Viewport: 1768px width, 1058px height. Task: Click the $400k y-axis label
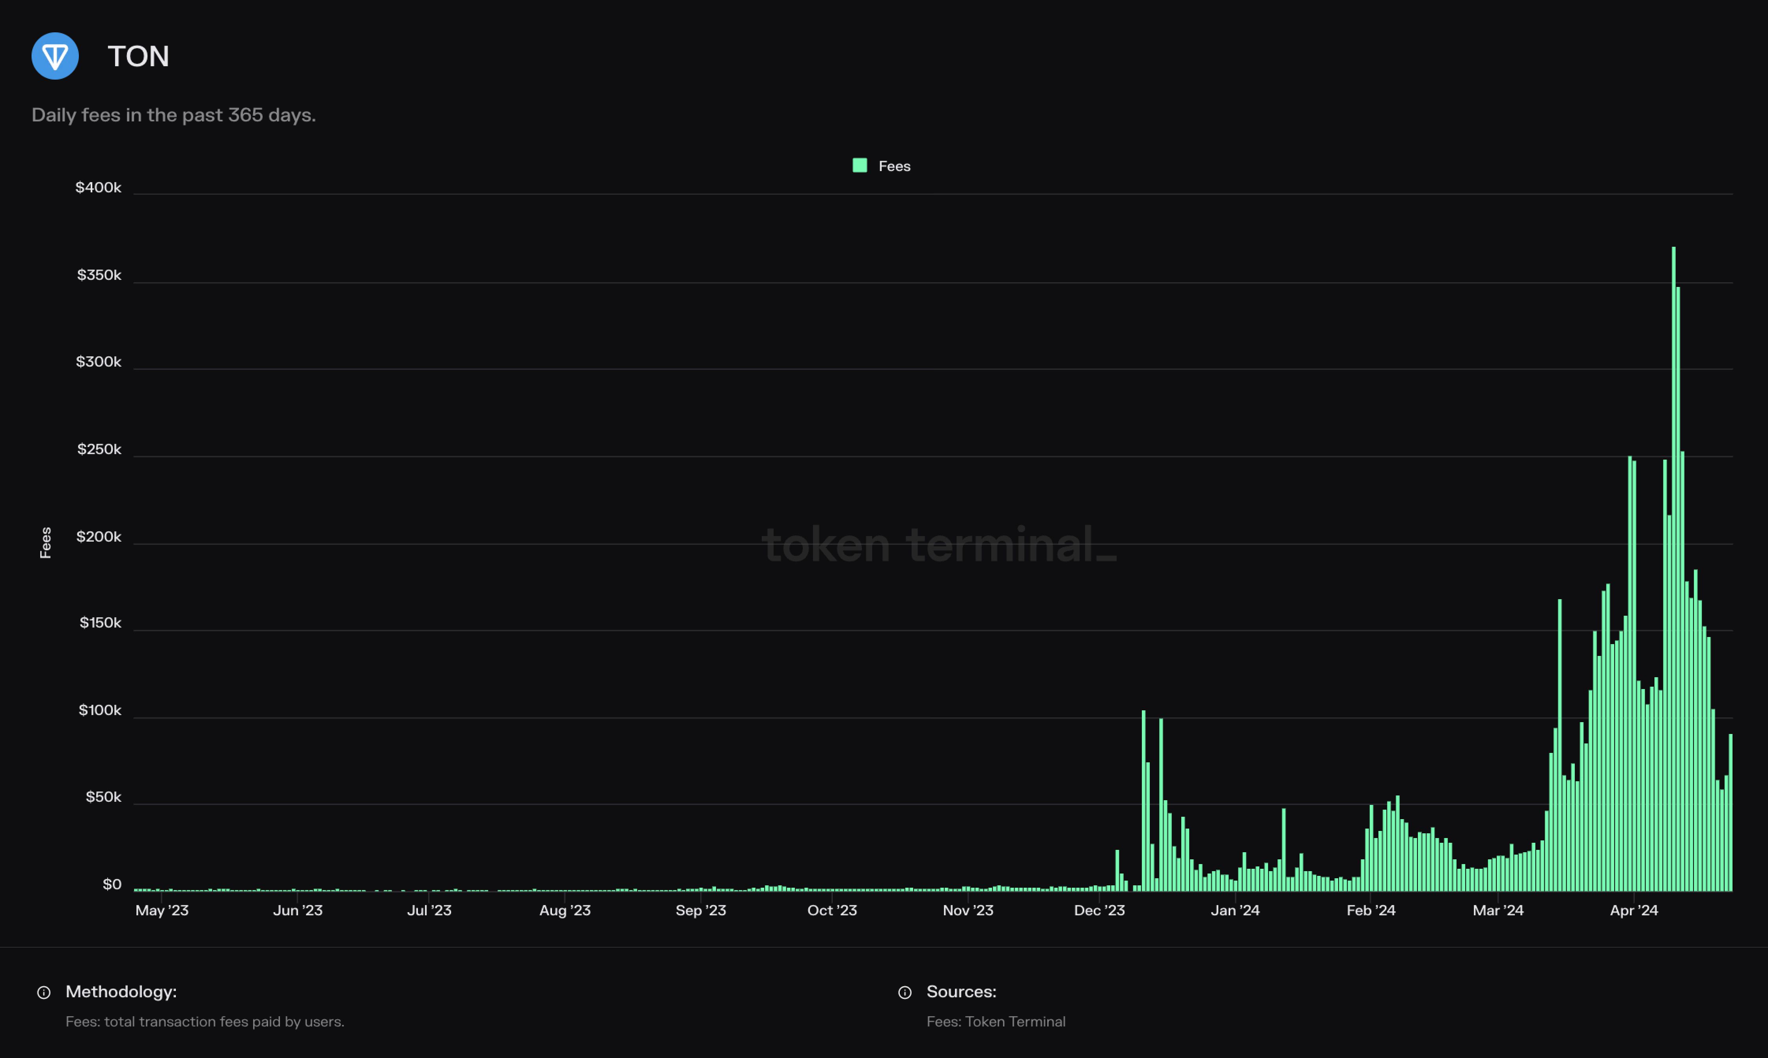99,188
